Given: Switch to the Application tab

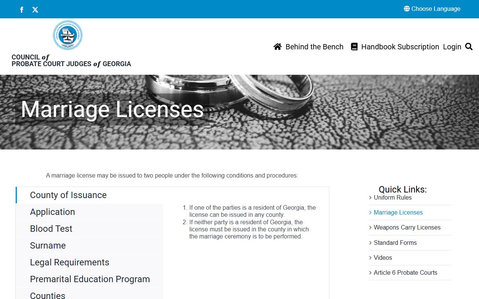Looking at the screenshot, I should pyautogui.click(x=90, y=212).
